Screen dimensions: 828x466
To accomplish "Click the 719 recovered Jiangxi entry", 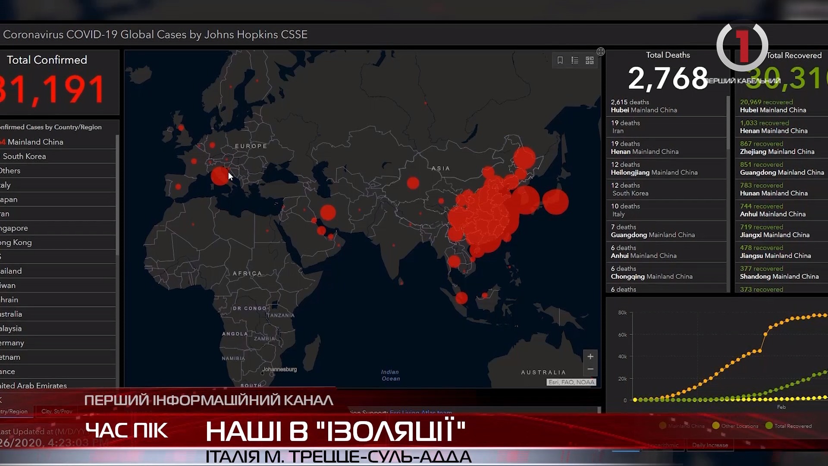I will (782, 231).
